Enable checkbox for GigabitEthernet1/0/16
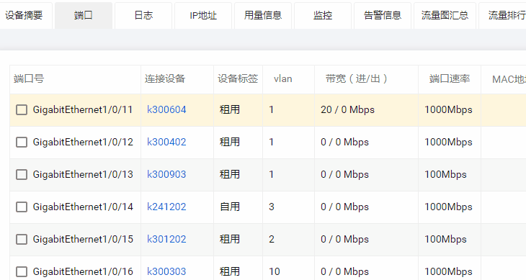 tap(22, 271)
